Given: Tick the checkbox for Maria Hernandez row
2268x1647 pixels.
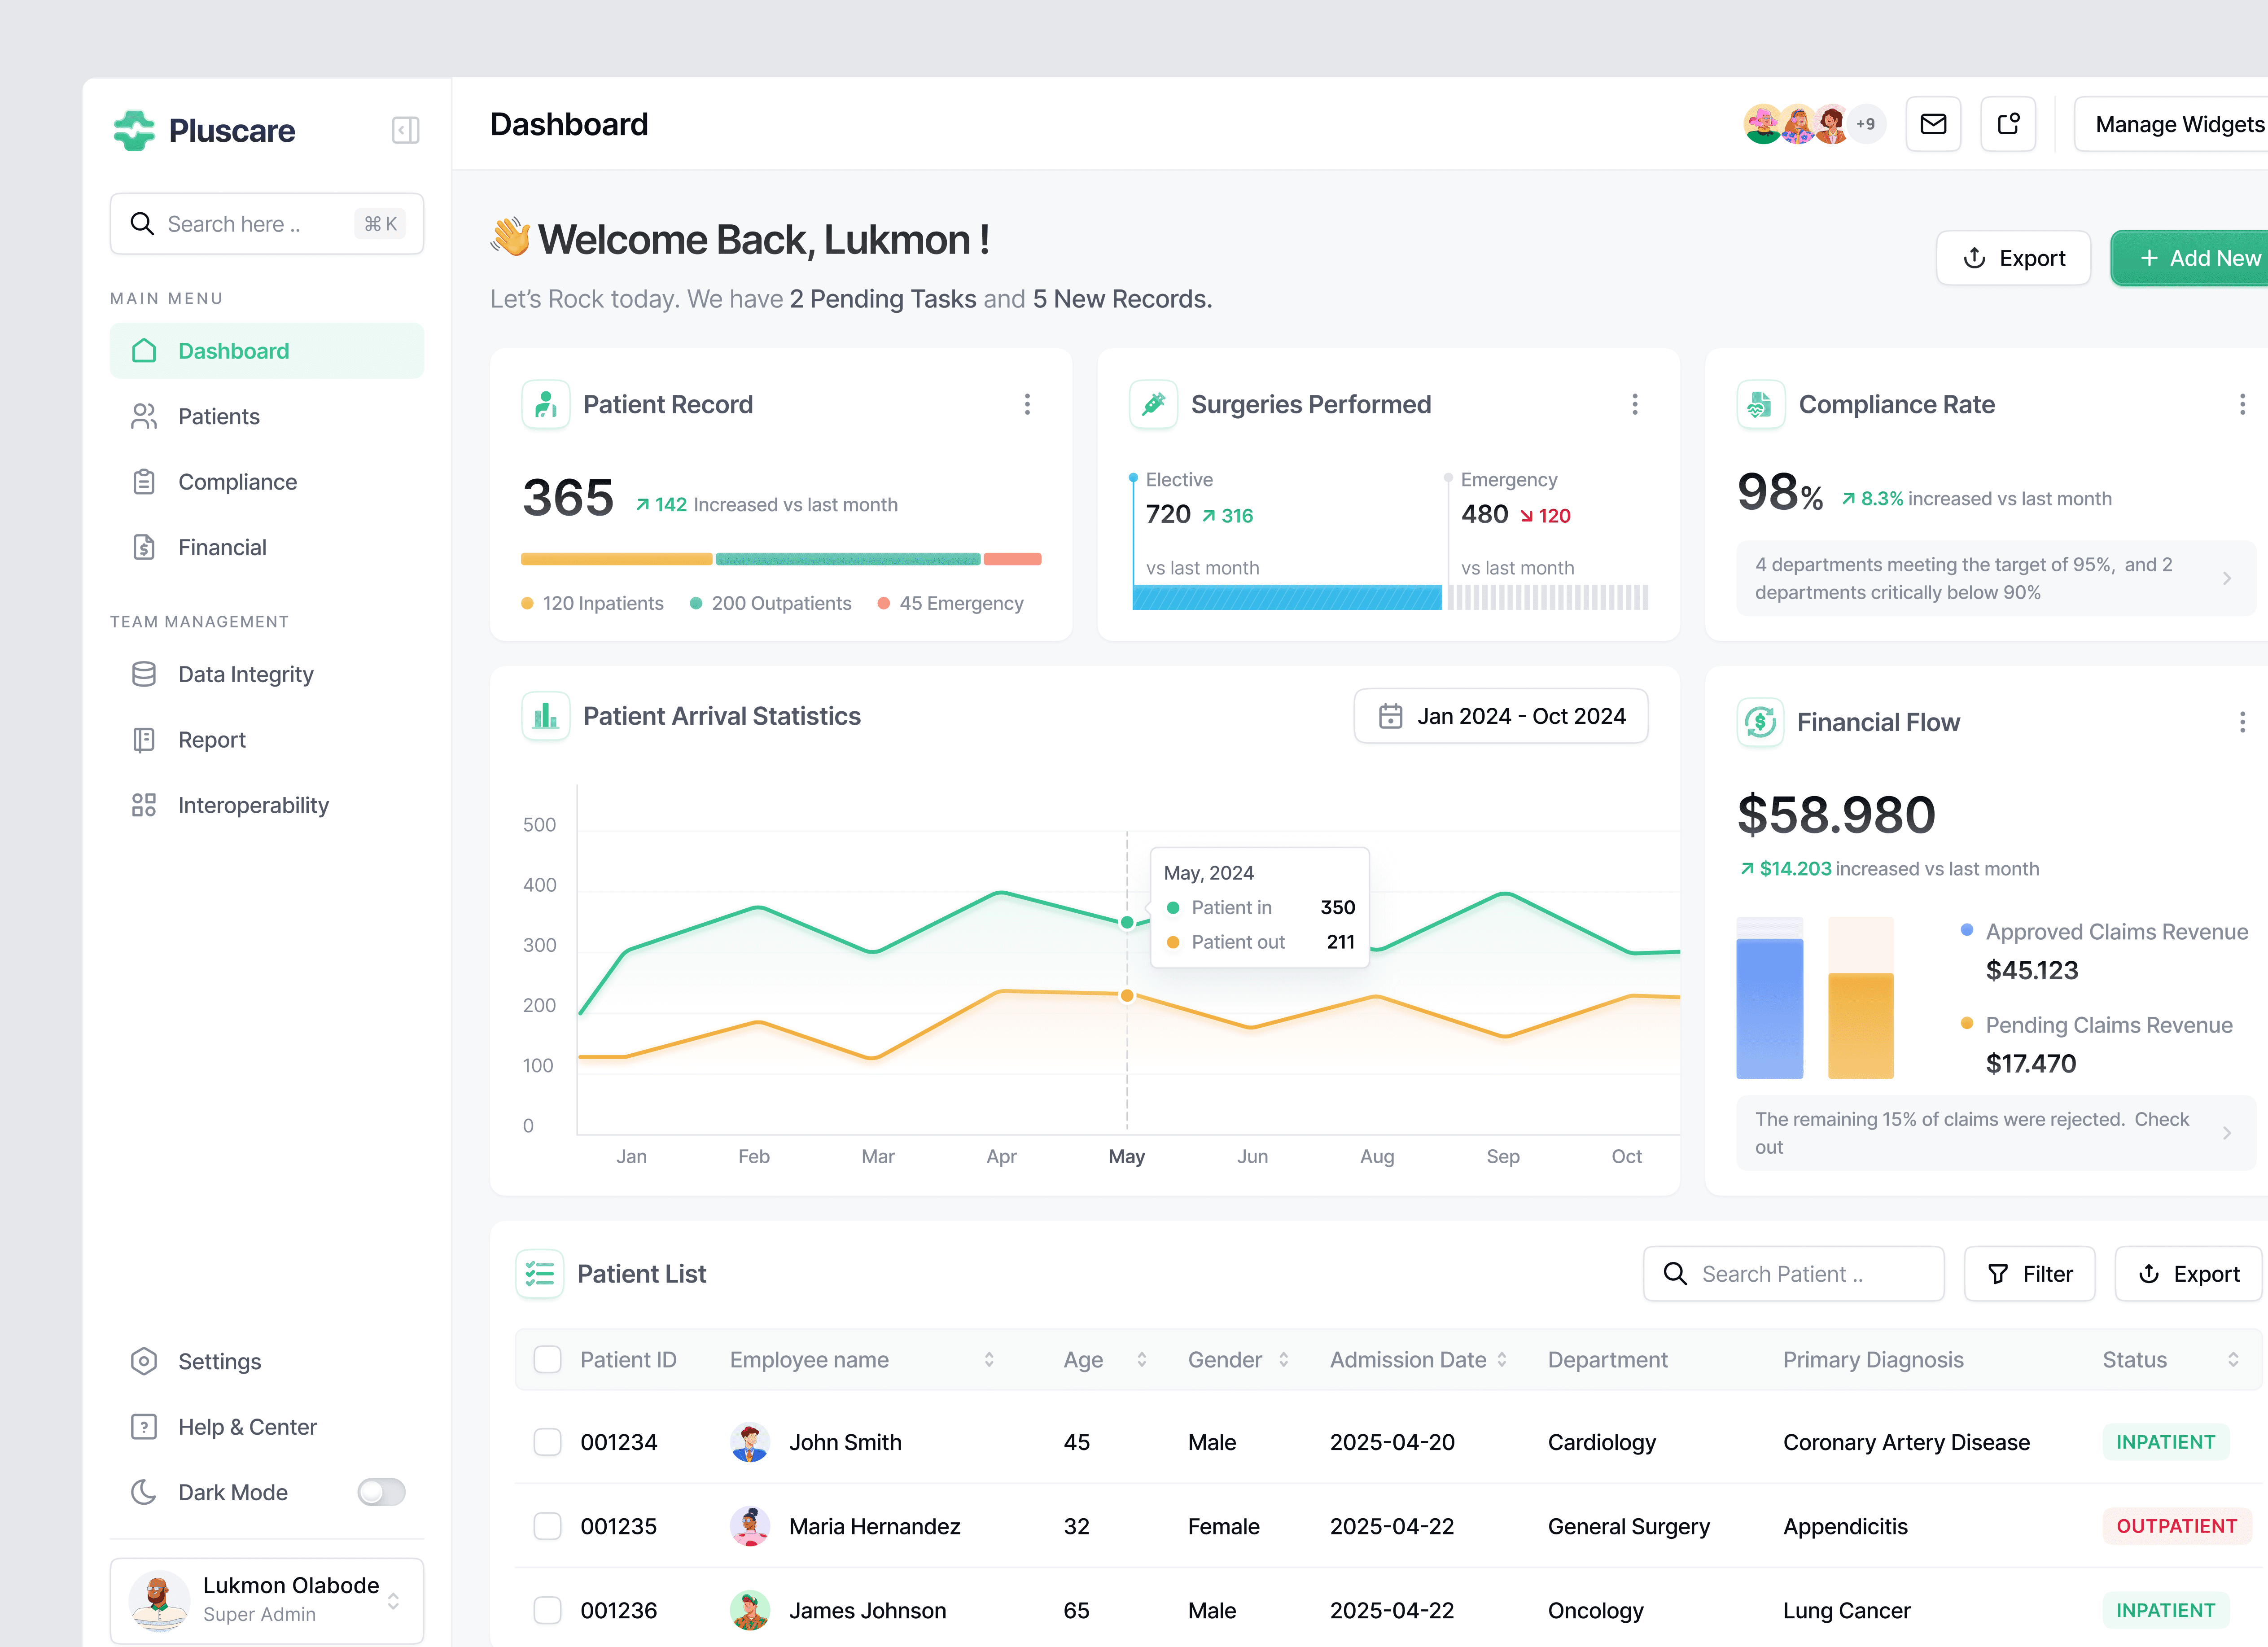Looking at the screenshot, I should [x=547, y=1526].
